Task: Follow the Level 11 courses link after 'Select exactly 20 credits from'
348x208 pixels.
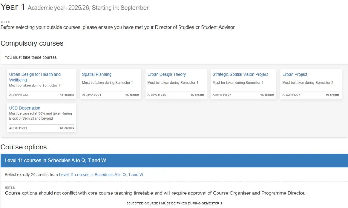Action: pyautogui.click(x=101, y=175)
